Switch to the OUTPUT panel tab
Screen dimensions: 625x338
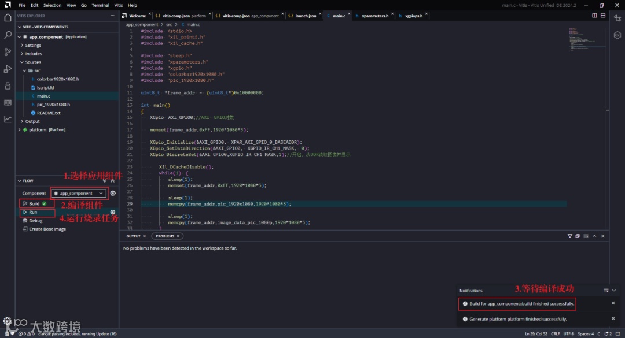click(134, 236)
